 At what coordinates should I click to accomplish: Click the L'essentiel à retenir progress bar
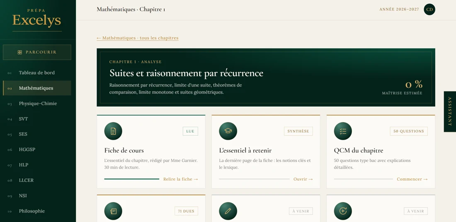254,179
